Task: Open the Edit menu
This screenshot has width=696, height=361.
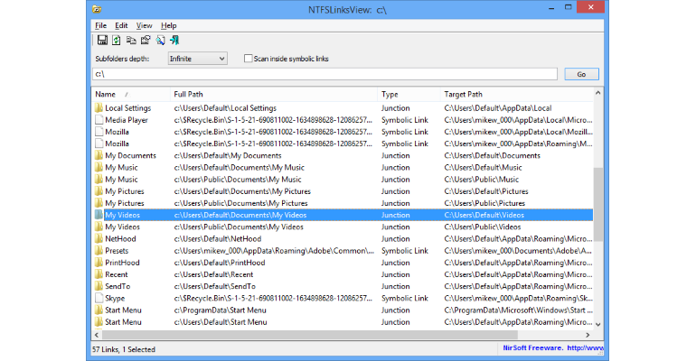Action: (121, 25)
